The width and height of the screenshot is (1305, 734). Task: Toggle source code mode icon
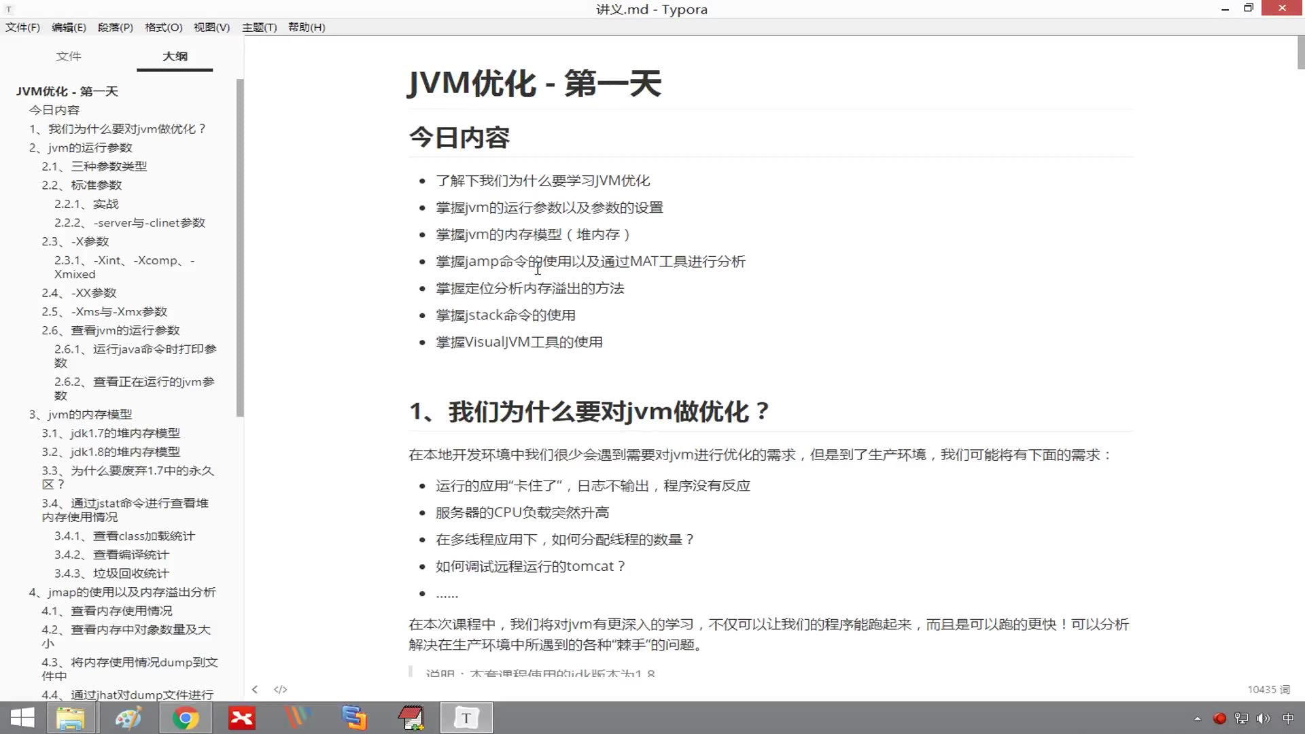point(280,689)
